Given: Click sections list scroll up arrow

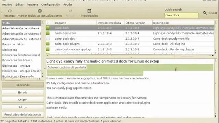Looking at the screenshot, I should click(42, 22).
